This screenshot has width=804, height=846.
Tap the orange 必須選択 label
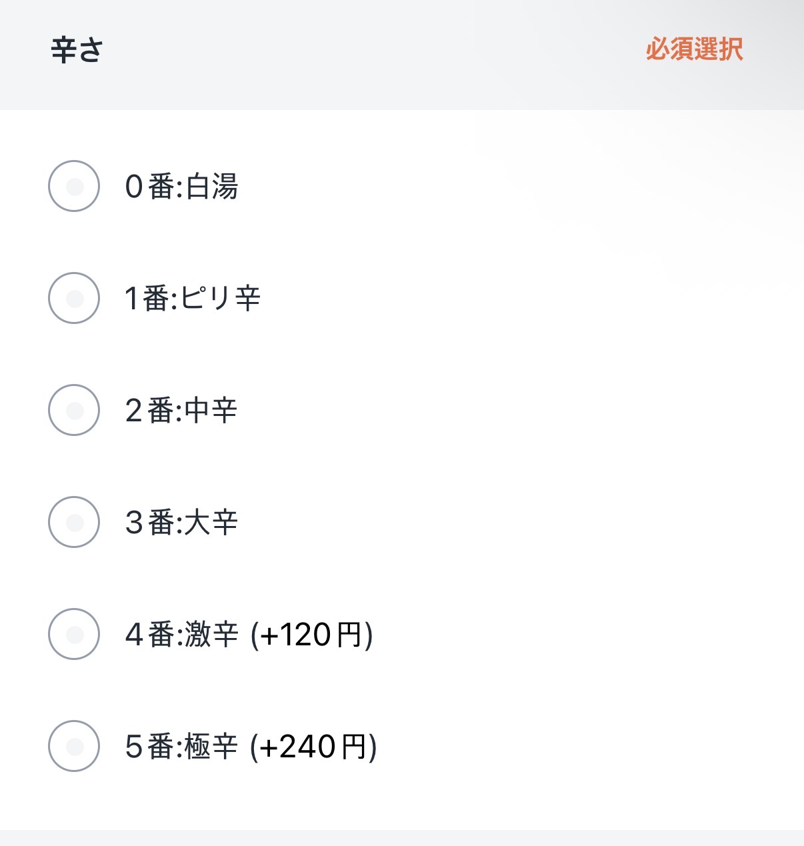pyautogui.click(x=694, y=50)
